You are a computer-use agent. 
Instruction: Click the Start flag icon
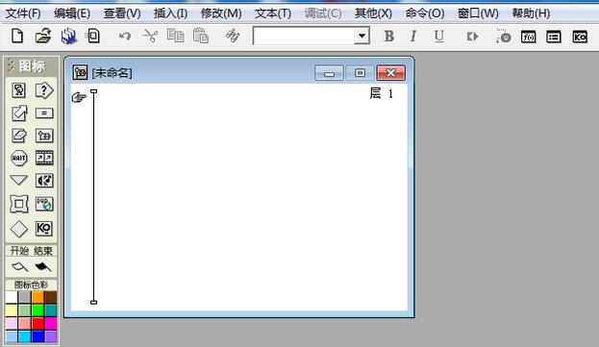pos(19,266)
